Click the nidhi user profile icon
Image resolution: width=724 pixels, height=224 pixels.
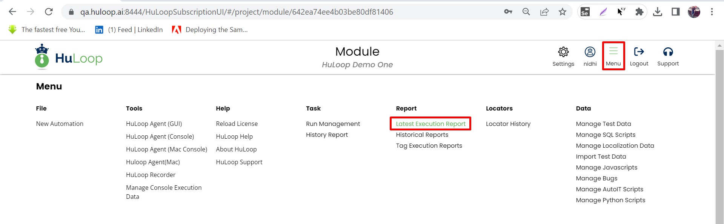(x=590, y=52)
